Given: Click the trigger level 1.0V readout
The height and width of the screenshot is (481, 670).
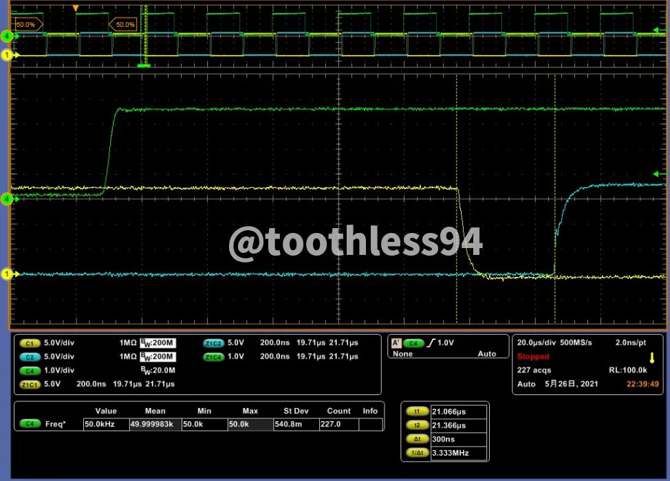Looking at the screenshot, I should 446,343.
